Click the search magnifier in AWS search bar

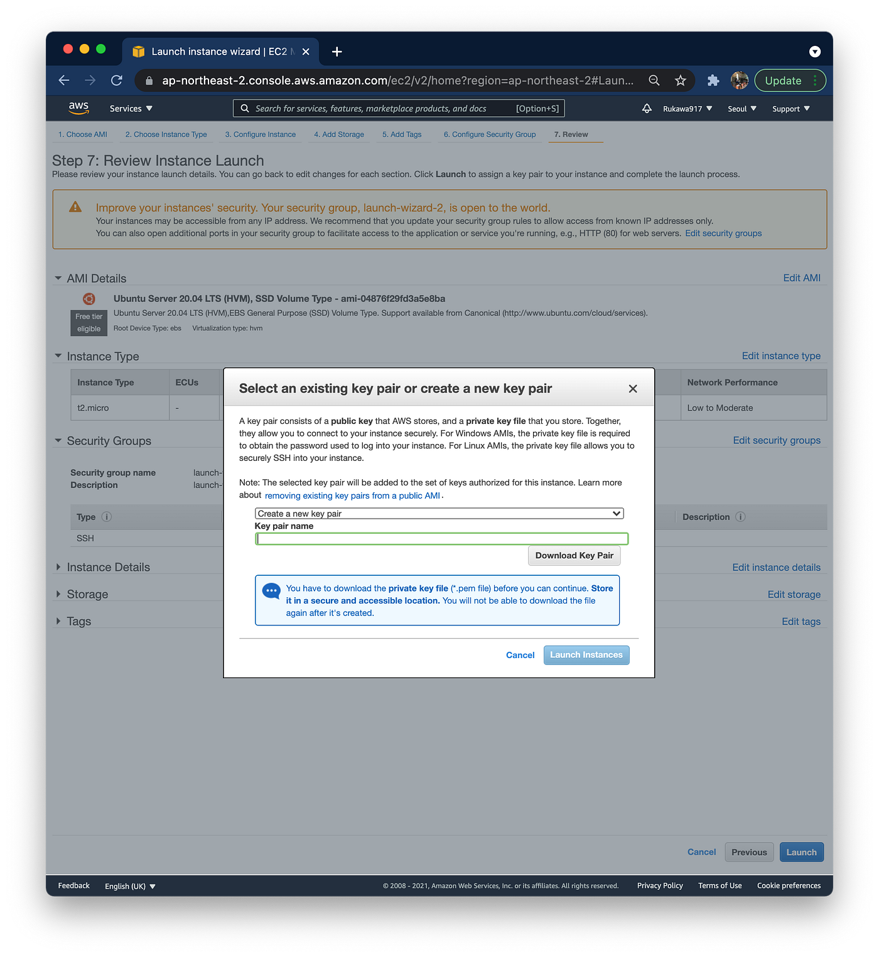(245, 108)
